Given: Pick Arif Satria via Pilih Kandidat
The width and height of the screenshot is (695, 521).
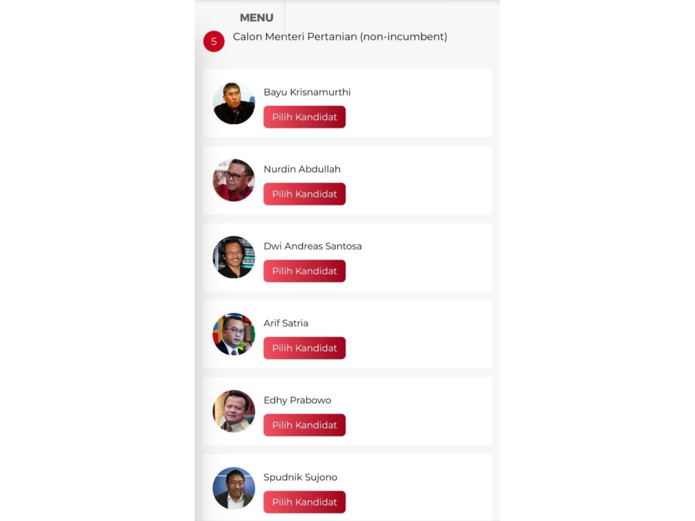Looking at the screenshot, I should pyautogui.click(x=304, y=348).
